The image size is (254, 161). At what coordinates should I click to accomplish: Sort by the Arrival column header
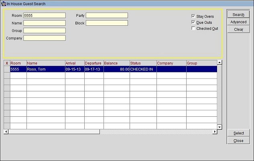75,63
